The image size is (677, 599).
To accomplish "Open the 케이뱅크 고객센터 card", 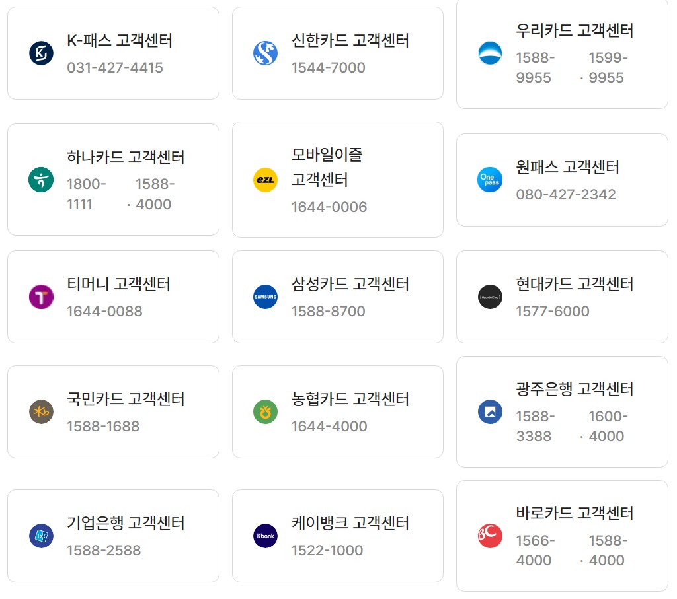I will pos(337,535).
